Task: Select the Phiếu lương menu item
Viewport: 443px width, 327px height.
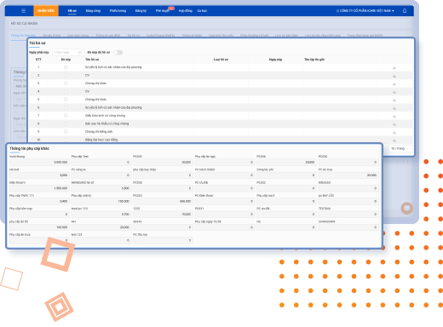Action: point(118,11)
